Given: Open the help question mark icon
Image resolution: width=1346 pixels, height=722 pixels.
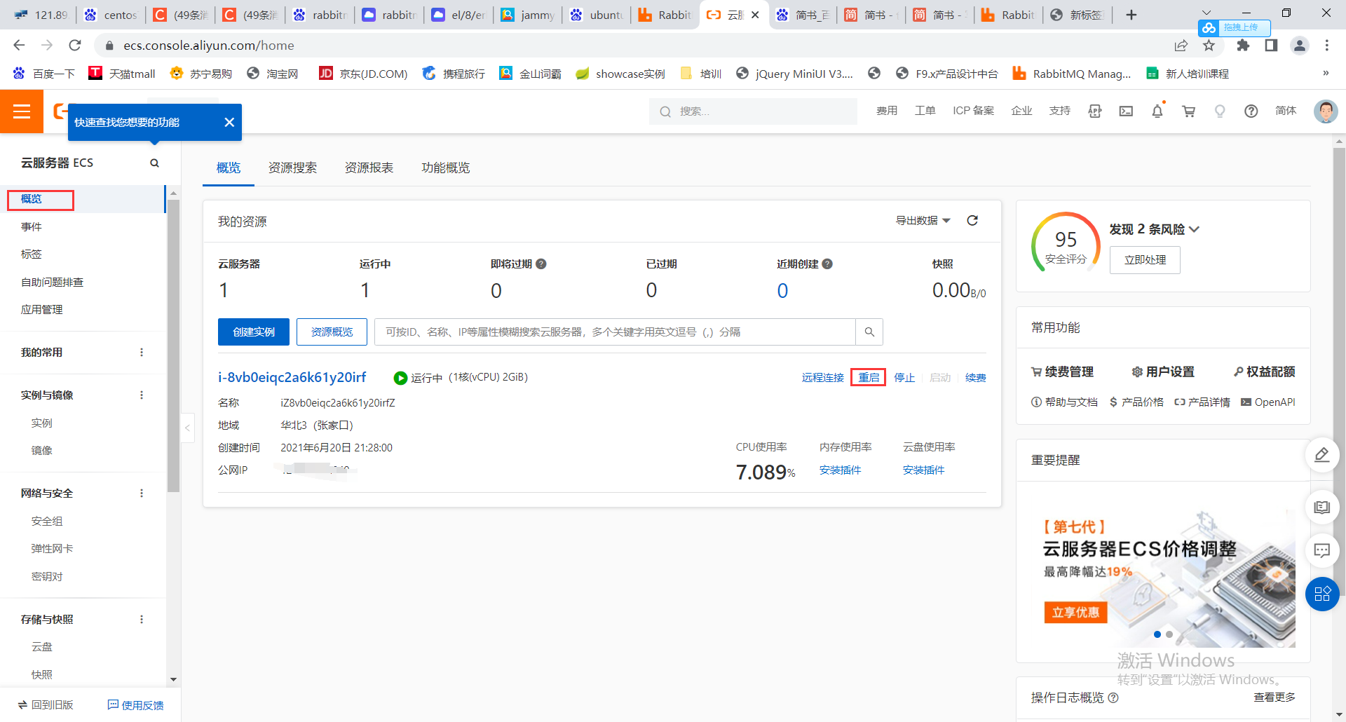Looking at the screenshot, I should (1251, 111).
